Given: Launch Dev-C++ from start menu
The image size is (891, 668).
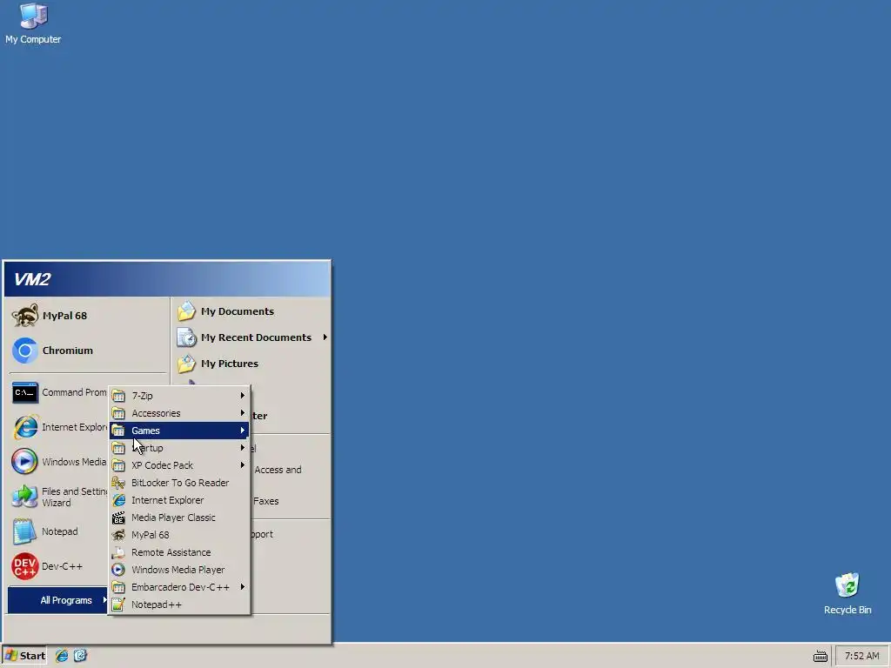Looking at the screenshot, I should click(x=58, y=566).
